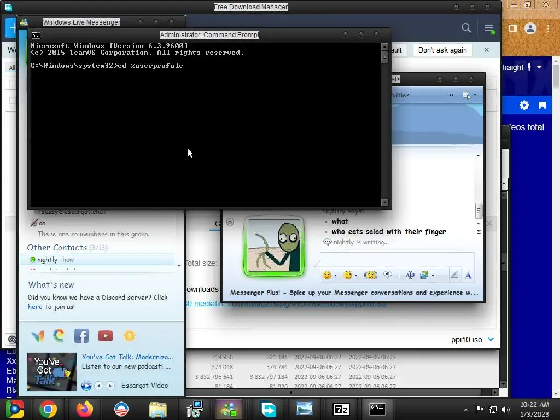The image size is (560, 420).
Task: Click the network tray icon
Action: (x=493, y=410)
